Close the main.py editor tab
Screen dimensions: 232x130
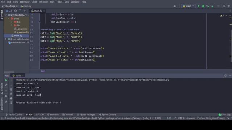coord(44,11)
